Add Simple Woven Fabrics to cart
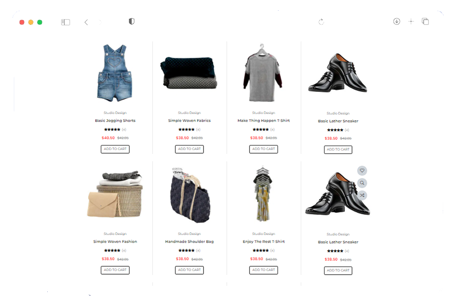The height and width of the screenshot is (304, 457). 189,149
